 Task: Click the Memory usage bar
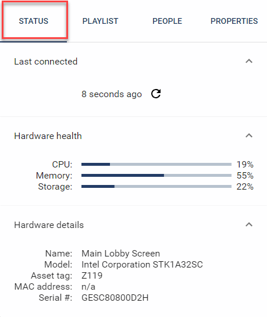(156, 176)
